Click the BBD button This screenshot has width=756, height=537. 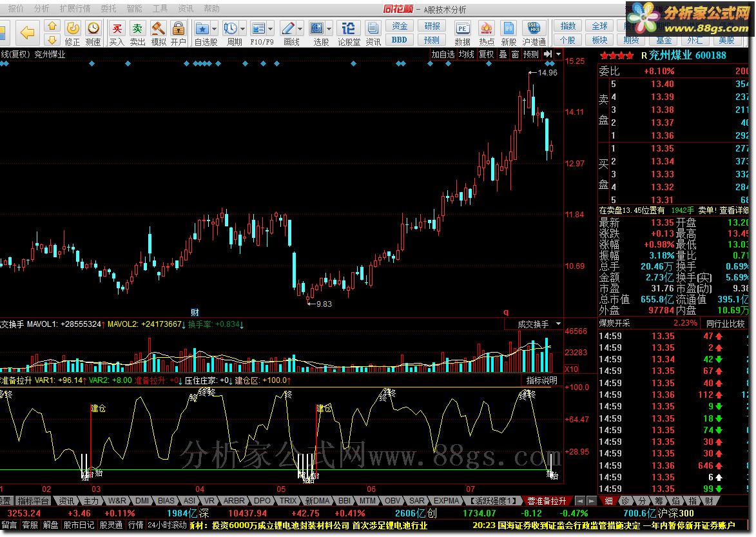coord(400,40)
